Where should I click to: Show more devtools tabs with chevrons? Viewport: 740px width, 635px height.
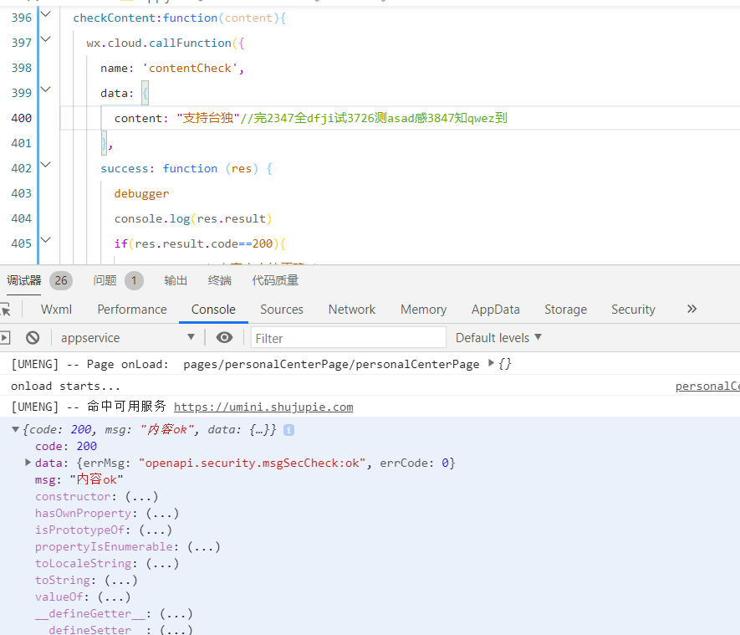[692, 309]
